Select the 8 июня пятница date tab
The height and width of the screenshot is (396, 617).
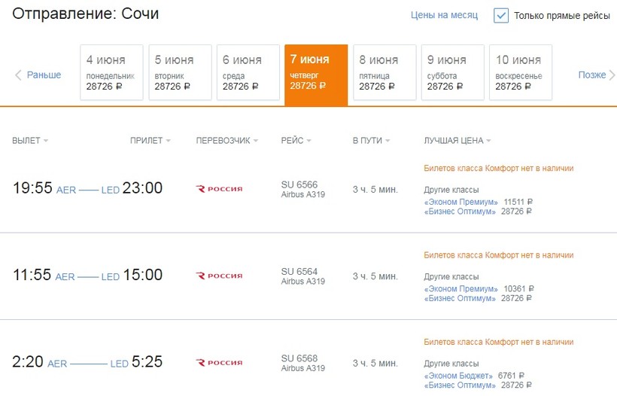point(384,72)
